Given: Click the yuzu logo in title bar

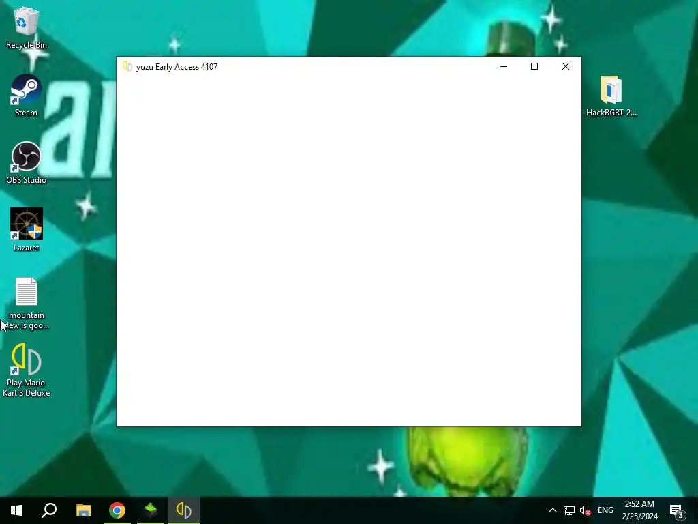Looking at the screenshot, I should point(127,66).
